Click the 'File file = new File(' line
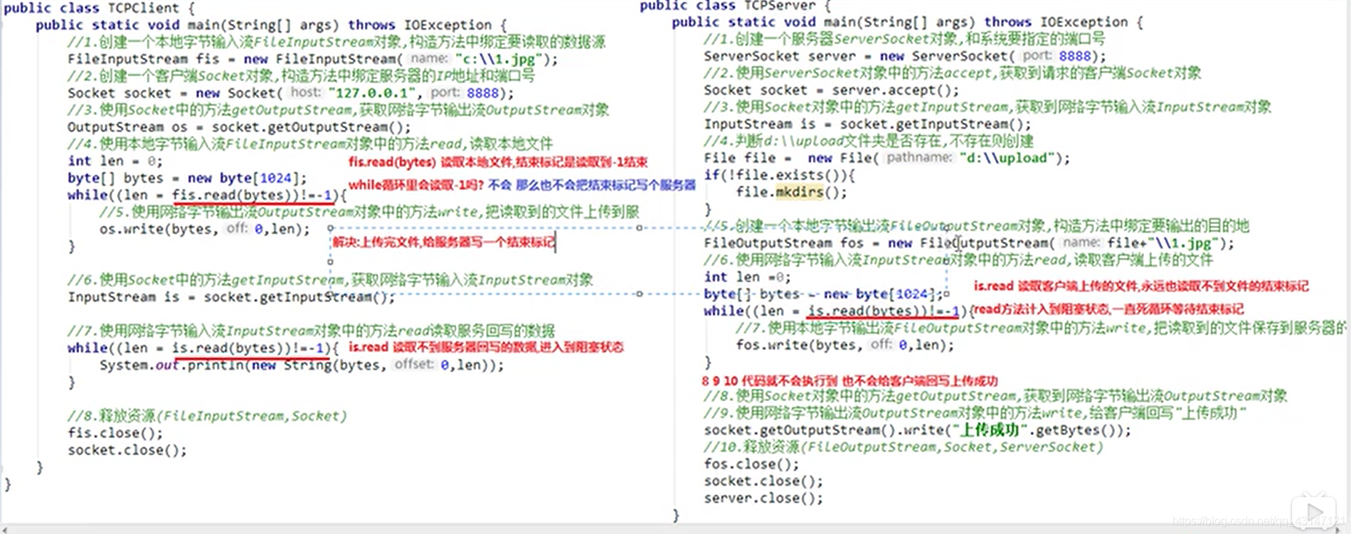The image size is (1351, 534). [x=886, y=159]
